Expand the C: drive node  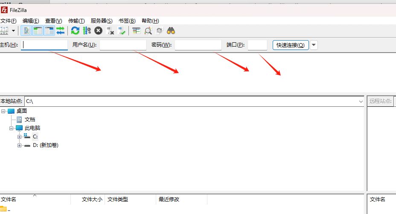(19, 137)
